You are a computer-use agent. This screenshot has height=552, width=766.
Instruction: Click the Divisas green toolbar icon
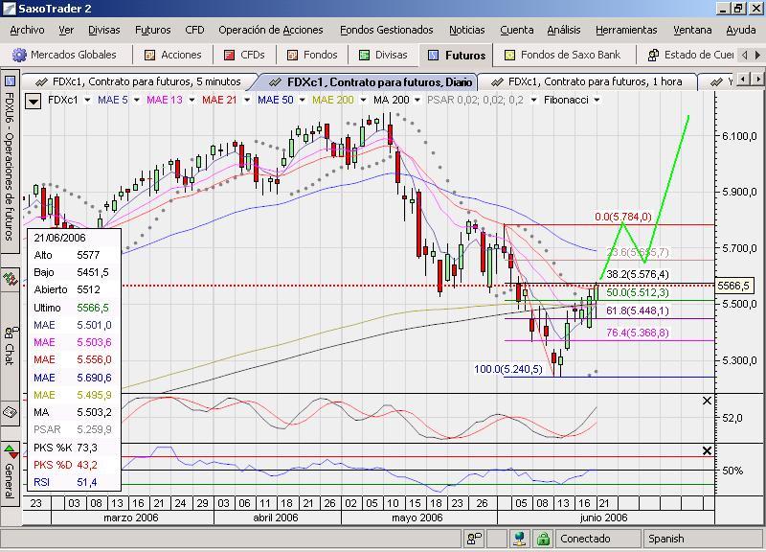pyautogui.click(x=364, y=56)
